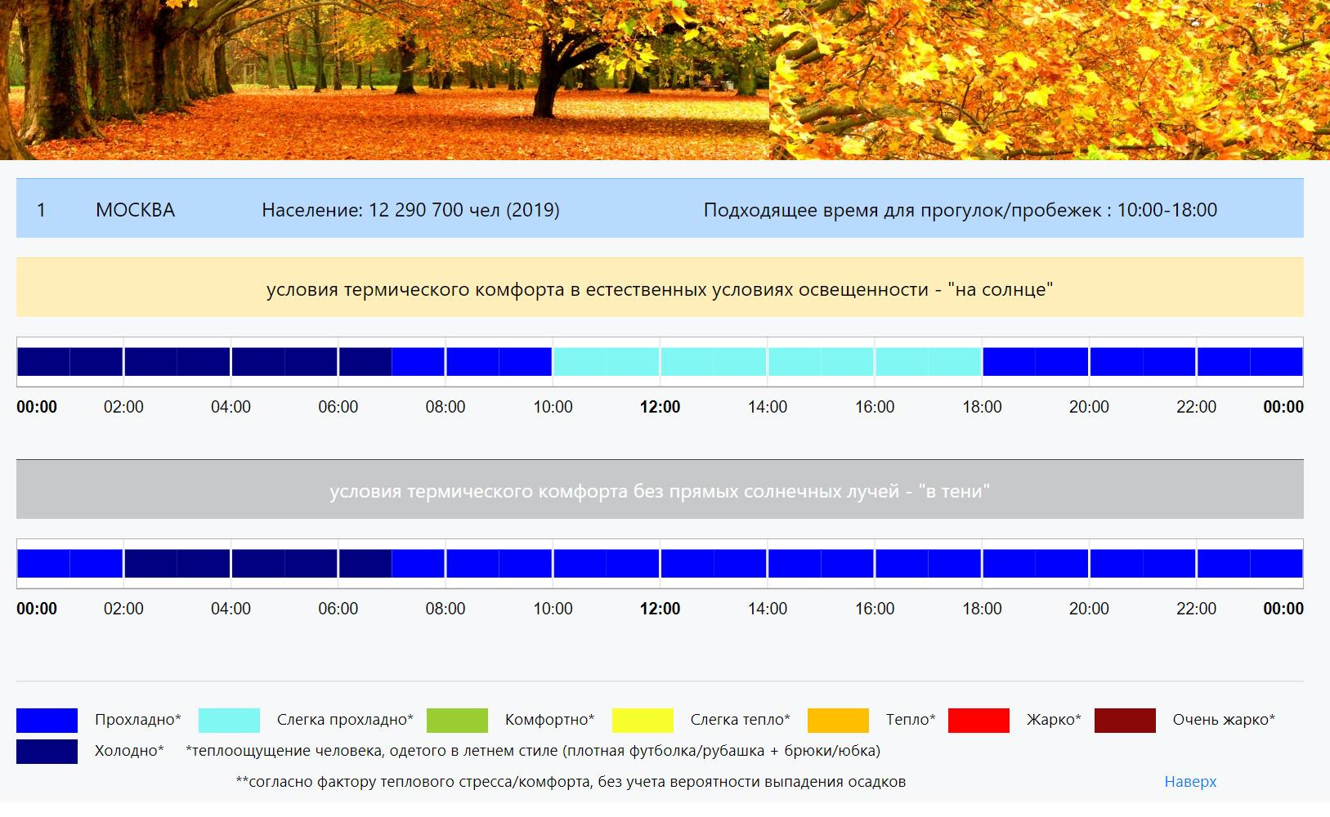Click the red "Жарко" legend swatch
Screen dimensions: 1330x817
point(978,720)
